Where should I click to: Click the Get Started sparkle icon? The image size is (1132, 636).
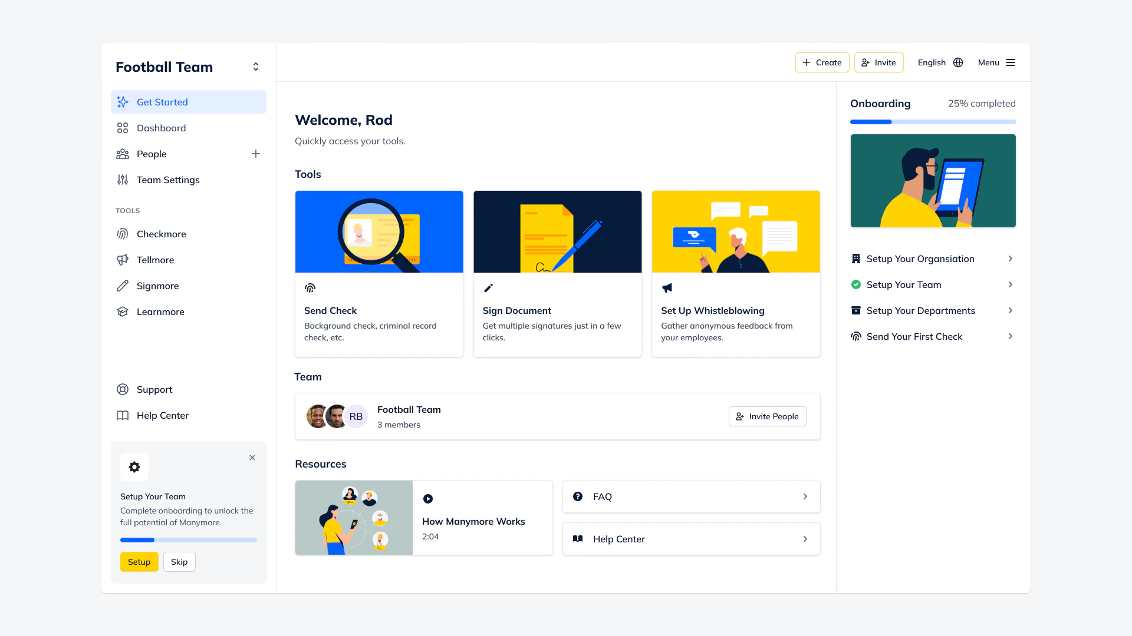(123, 102)
